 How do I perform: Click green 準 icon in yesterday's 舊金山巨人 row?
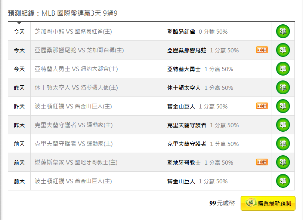[x=283, y=106]
